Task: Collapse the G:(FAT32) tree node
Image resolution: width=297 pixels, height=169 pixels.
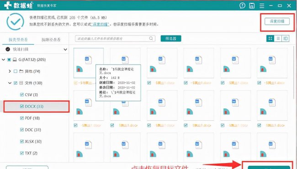Action: [x=3, y=60]
